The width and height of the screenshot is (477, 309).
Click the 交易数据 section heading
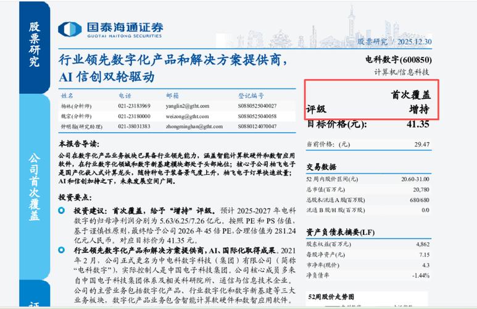pyautogui.click(x=321, y=167)
